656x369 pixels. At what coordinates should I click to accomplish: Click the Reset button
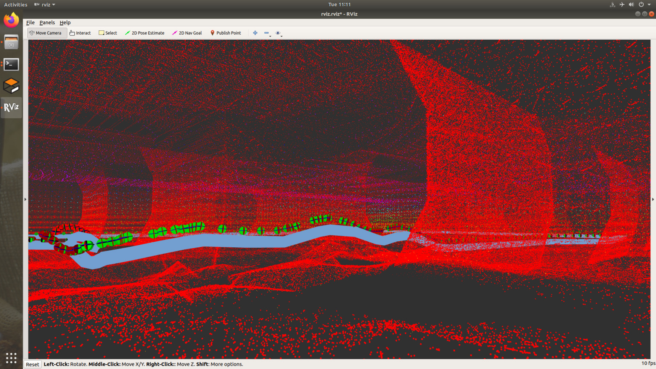32,364
